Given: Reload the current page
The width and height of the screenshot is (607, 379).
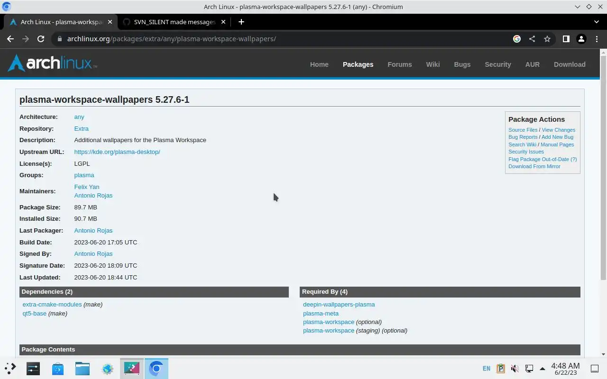Looking at the screenshot, I should (41, 39).
